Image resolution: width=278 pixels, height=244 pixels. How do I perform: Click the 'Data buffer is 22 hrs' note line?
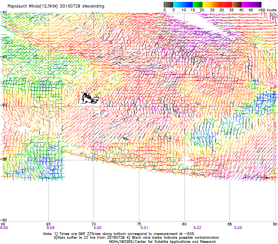(x=136, y=238)
